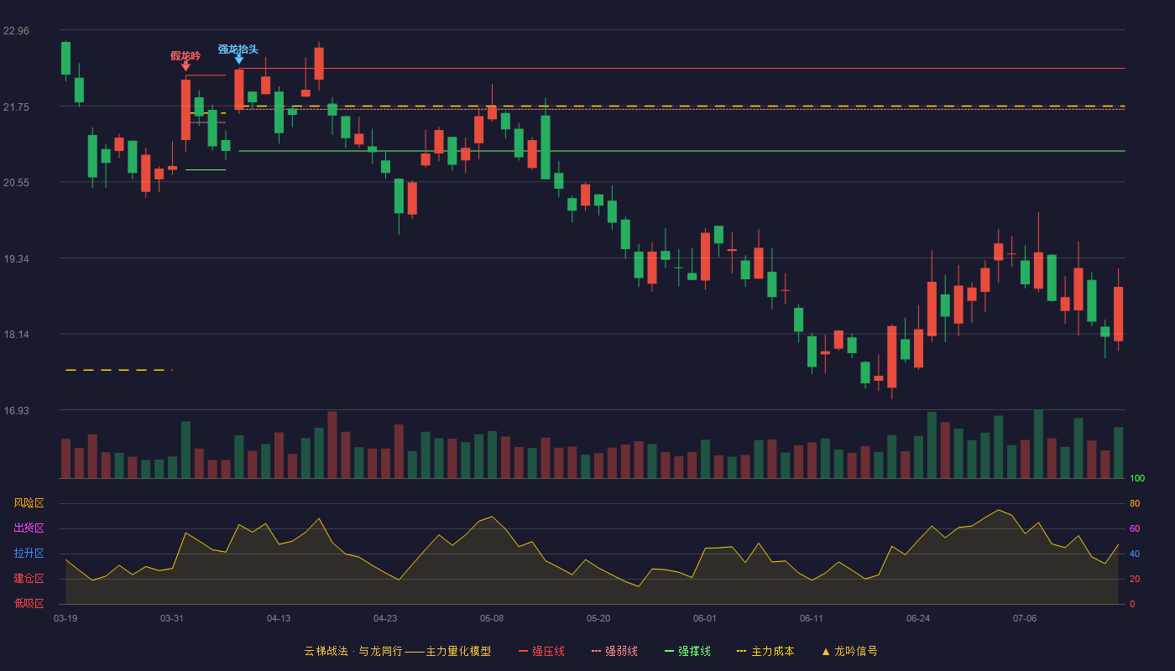
Task: Toggle the 龙吟信号 legend label
Action: [856, 651]
